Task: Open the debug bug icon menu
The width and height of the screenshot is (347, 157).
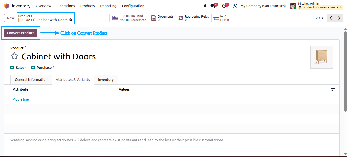Action: click(205, 6)
